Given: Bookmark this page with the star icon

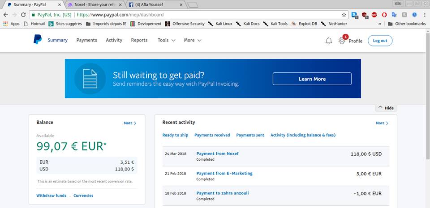Looking at the screenshot, I should (344, 14).
